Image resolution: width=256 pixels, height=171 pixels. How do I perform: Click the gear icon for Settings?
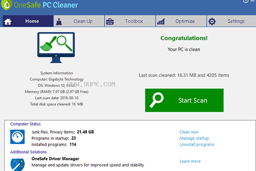212,21
